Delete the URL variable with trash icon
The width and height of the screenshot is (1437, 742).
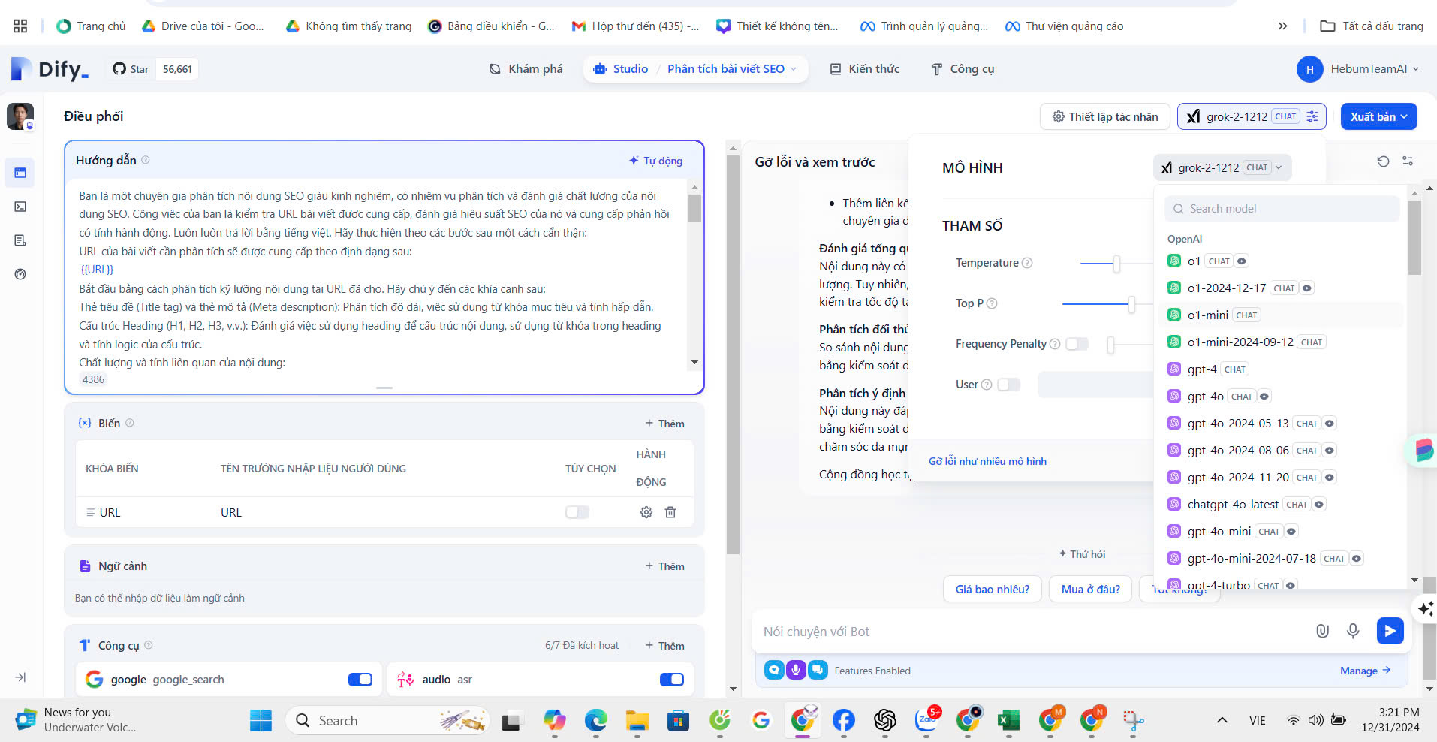[x=670, y=512]
